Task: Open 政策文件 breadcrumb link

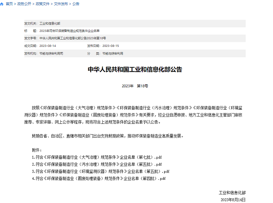Action: [43, 4]
